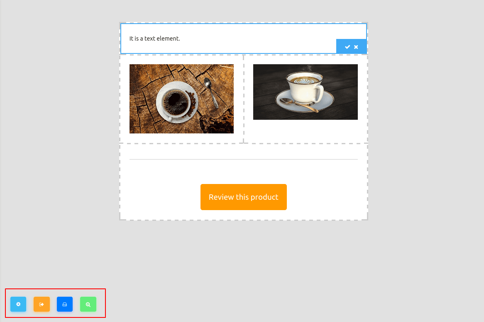The image size is (484, 322).
Task: Click the spoon in the wood coffee photo
Action: coord(211,92)
